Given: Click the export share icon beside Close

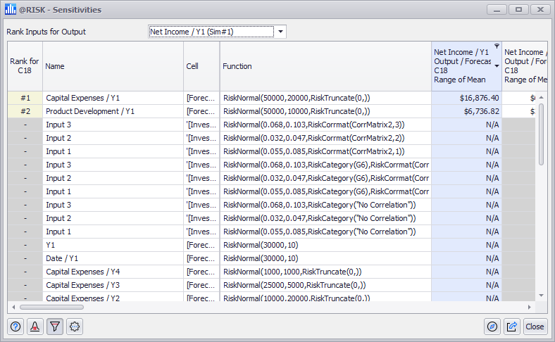Looking at the screenshot, I should pos(513,327).
